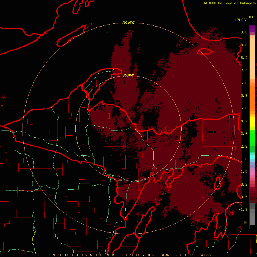Screen dimensions: 257x257
Task: Click the 3.4 value on the legend
Action: click(x=244, y=134)
